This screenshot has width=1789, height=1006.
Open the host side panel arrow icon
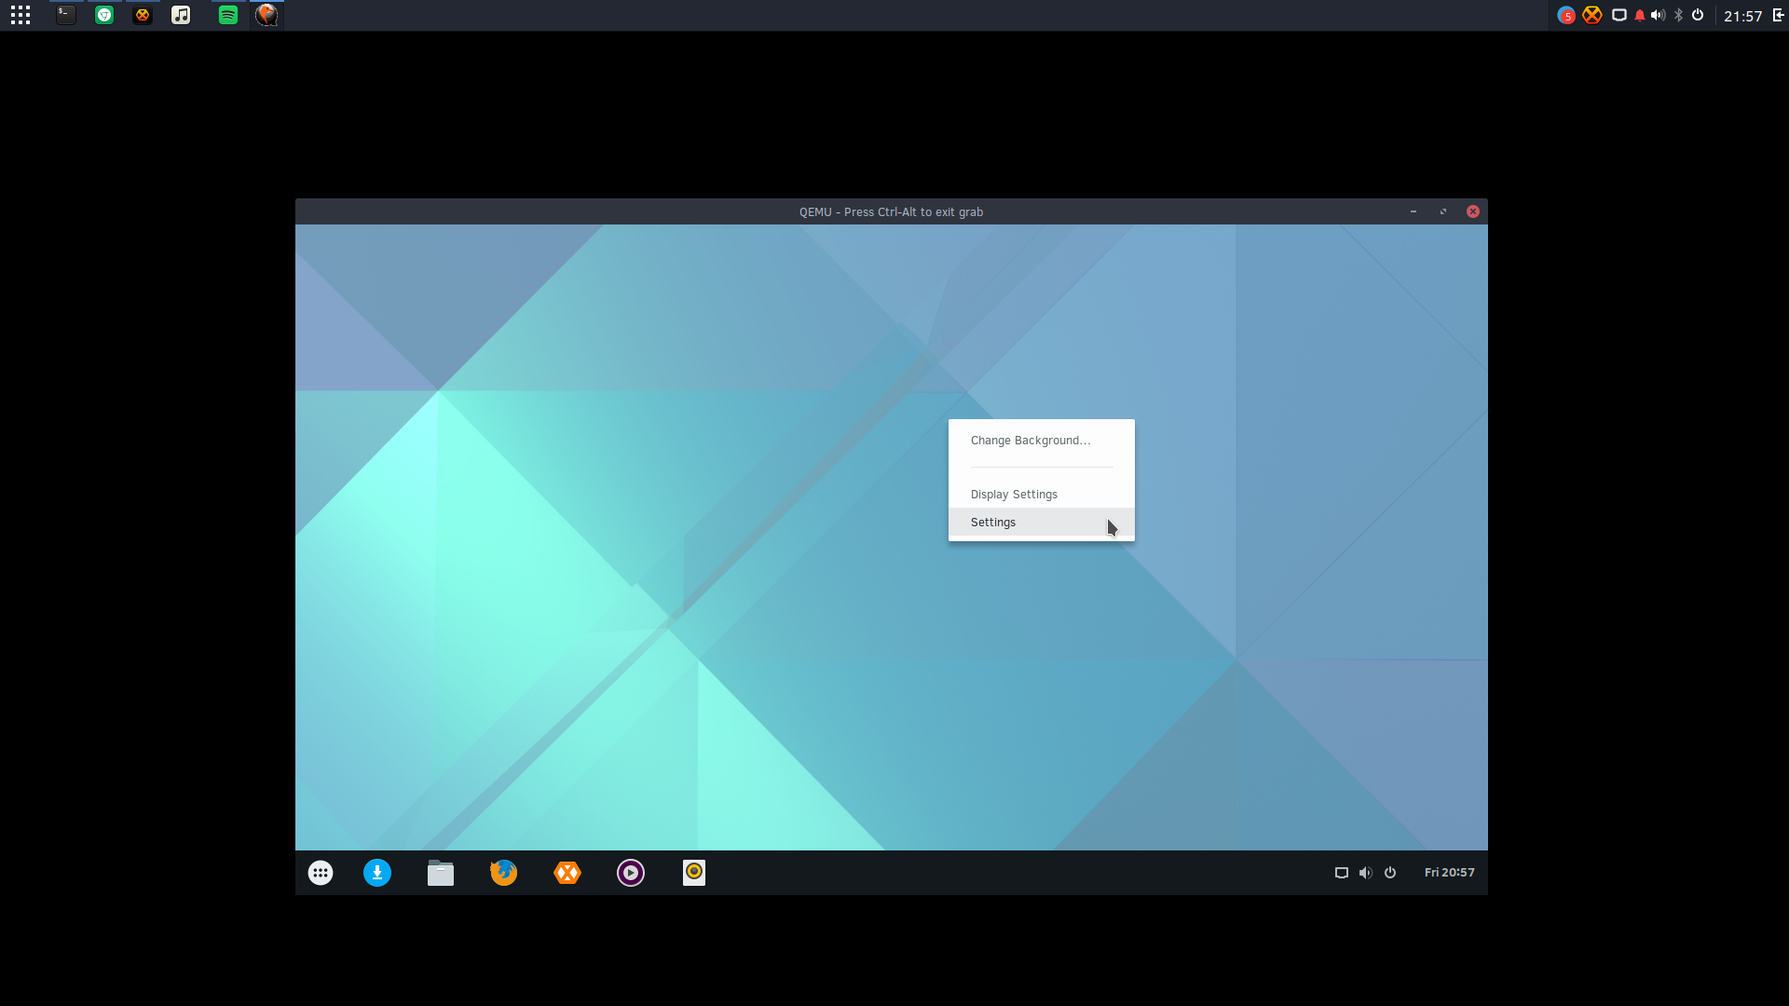point(1778,15)
